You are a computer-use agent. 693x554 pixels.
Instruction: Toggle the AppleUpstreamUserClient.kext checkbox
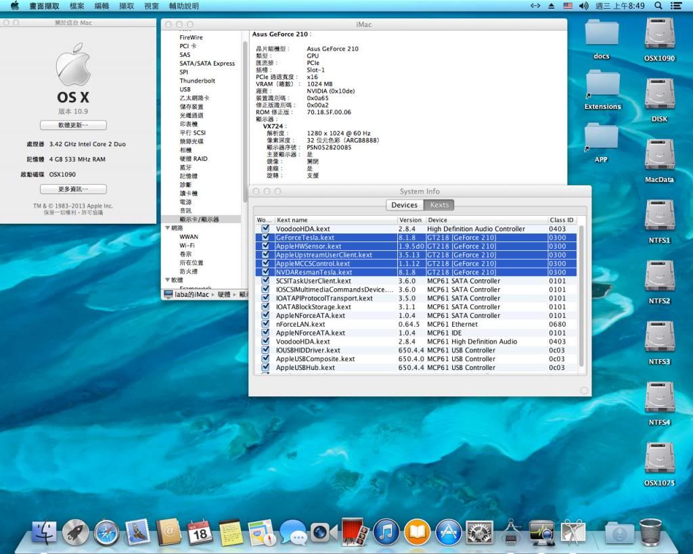click(265, 255)
